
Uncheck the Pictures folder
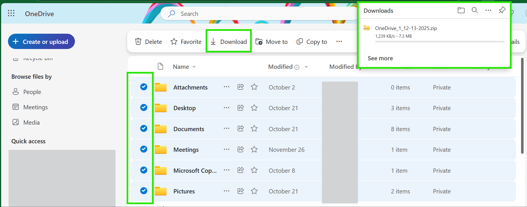[x=144, y=191]
